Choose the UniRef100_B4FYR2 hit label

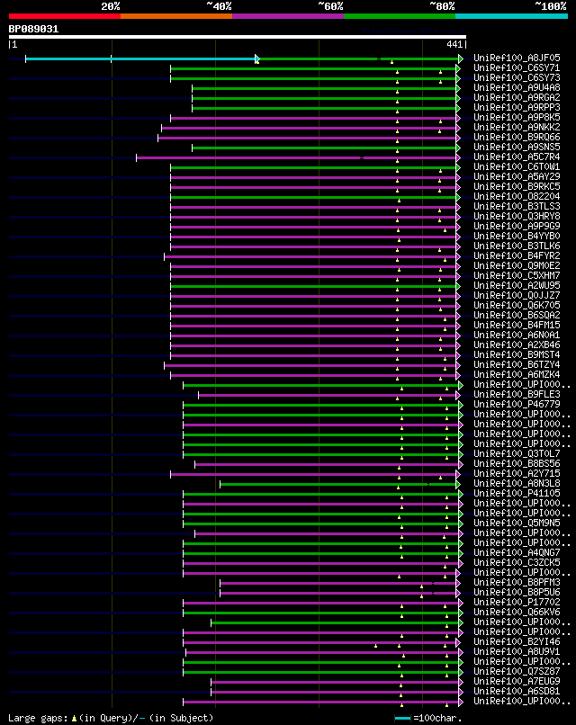click(517, 256)
